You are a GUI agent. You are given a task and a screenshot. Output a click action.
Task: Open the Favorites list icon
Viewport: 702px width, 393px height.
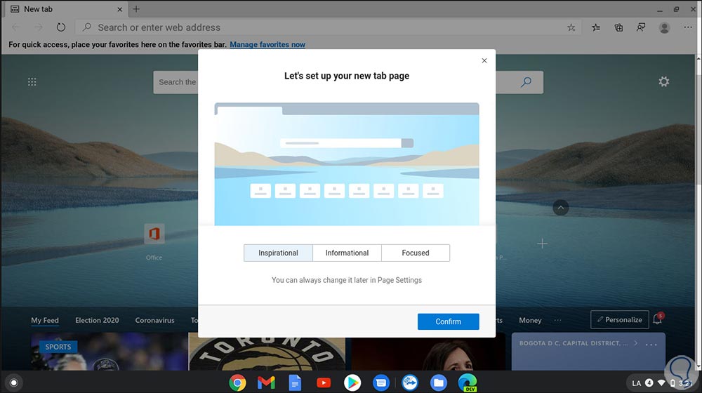[x=596, y=28]
